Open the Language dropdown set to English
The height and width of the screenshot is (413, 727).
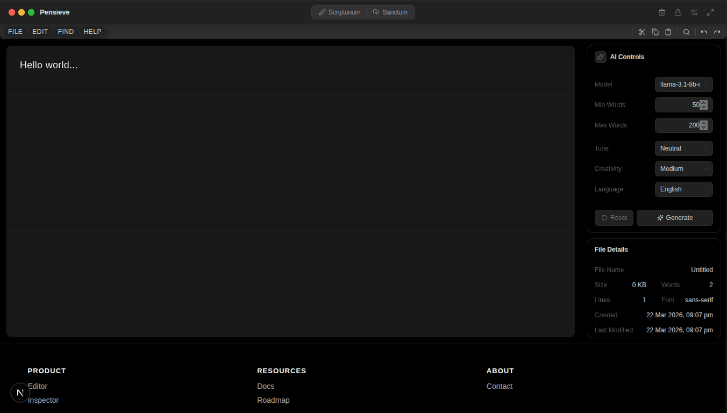[684, 189]
